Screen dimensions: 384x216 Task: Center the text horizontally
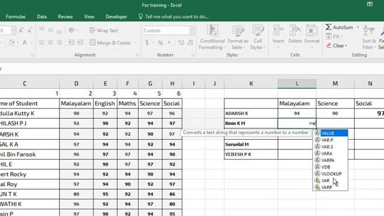pyautogui.click(x=50, y=43)
